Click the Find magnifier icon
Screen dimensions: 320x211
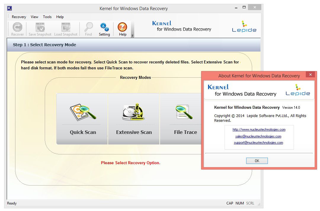[89, 29]
